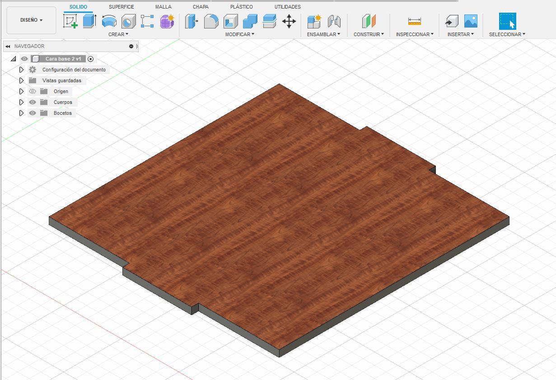Screen dimensions: 556x380
Task: Select the Extrude tool
Action: [x=90, y=21]
